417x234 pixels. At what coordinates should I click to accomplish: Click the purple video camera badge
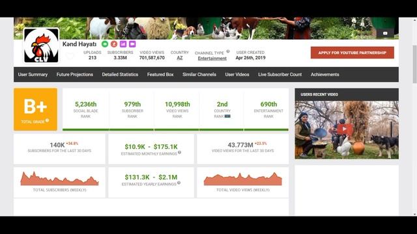tap(132, 44)
